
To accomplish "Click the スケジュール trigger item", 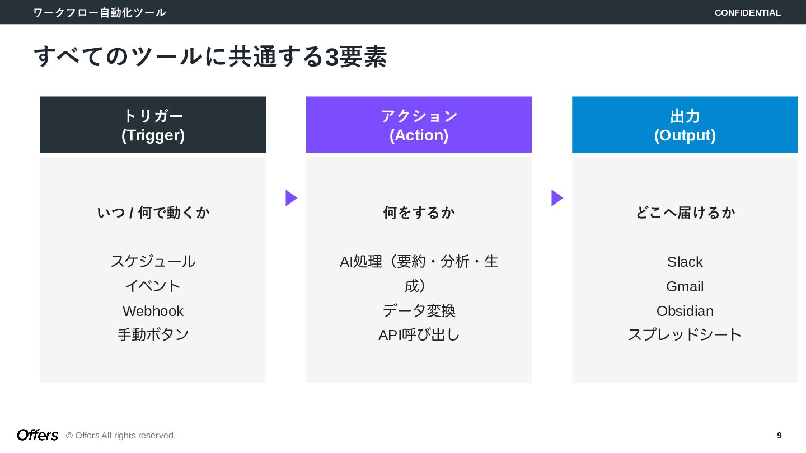I will (153, 261).
